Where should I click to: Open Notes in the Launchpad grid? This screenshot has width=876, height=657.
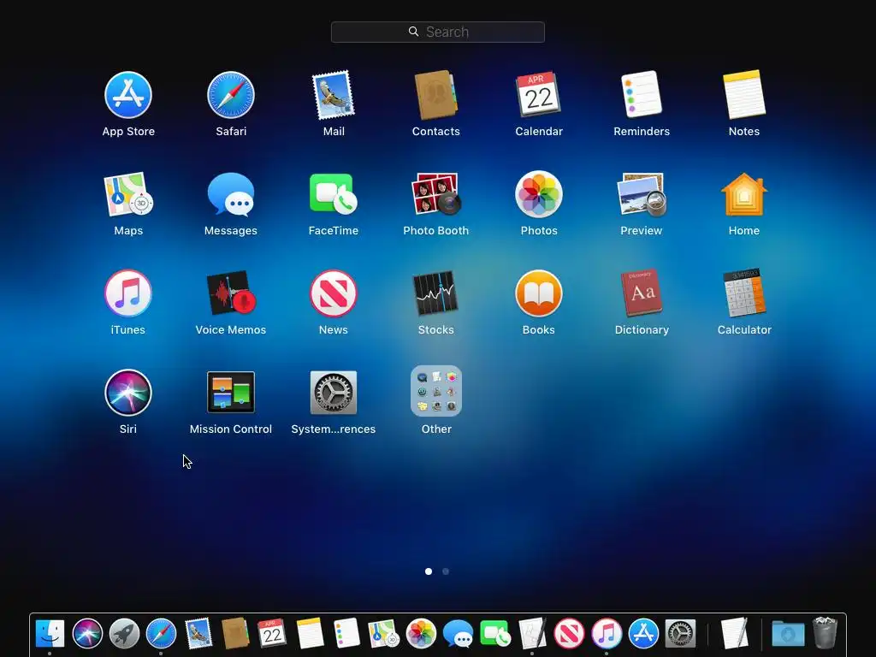(x=744, y=94)
